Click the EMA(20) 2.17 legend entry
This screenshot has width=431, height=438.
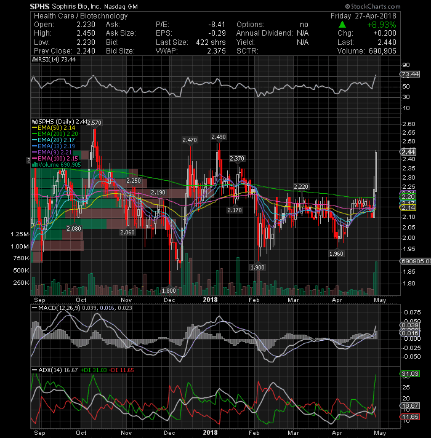coord(54,140)
